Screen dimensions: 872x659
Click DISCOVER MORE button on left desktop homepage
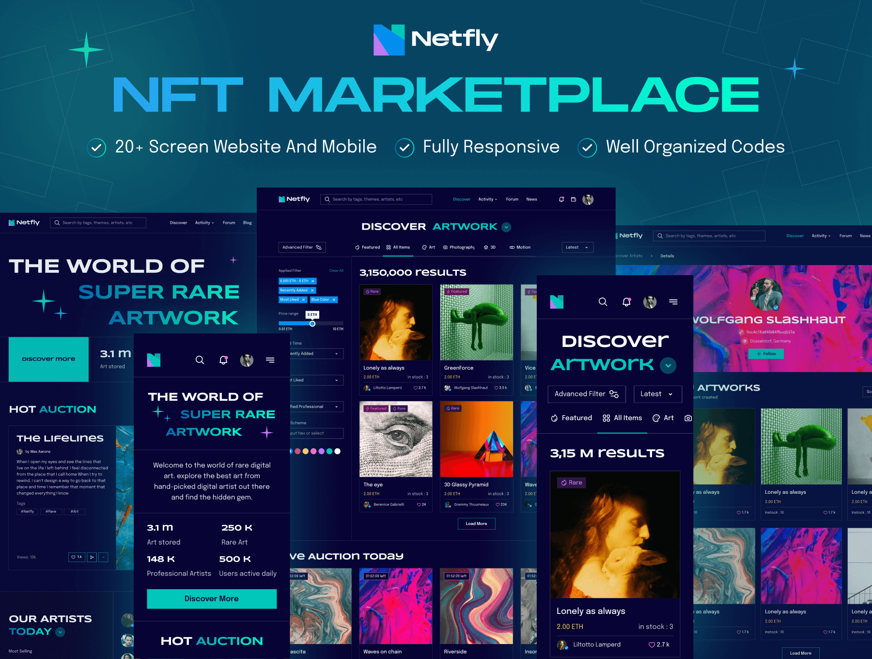tap(48, 359)
